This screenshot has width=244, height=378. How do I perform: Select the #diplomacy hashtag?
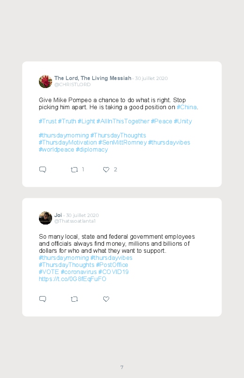click(x=91, y=150)
